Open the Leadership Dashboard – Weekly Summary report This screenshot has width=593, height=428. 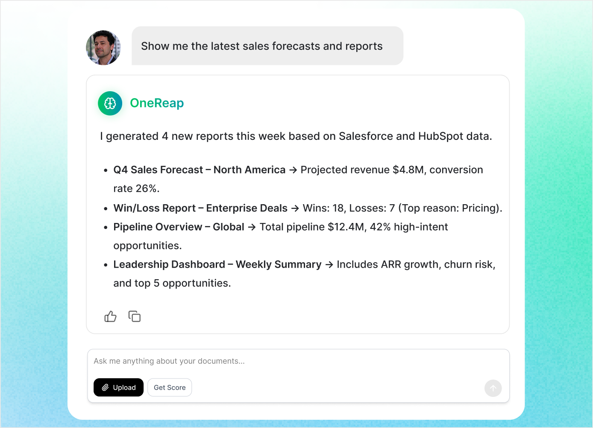tap(217, 264)
